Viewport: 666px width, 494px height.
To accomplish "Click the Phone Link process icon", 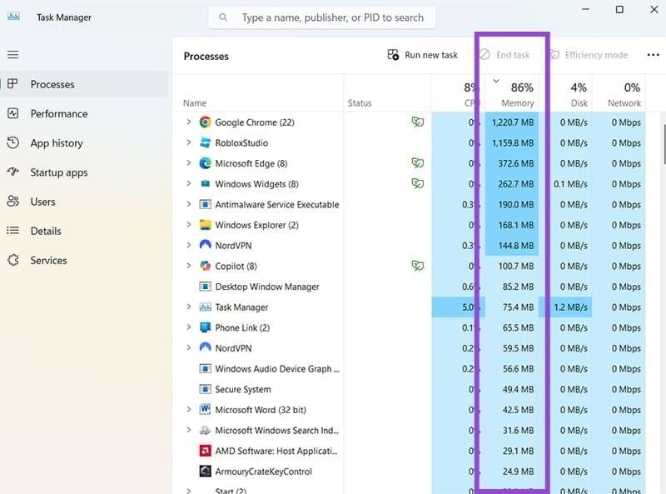I will click(x=205, y=327).
